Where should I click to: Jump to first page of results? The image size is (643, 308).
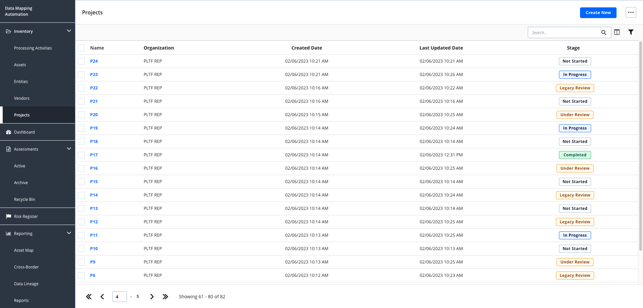click(x=89, y=297)
